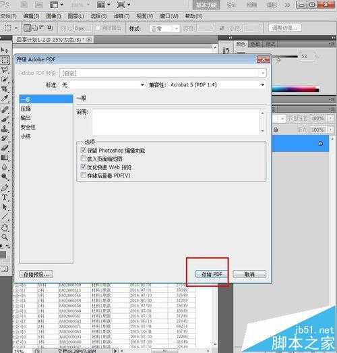Toggle Quick Mask mode icon
Viewport: 337px width, 353px height.
click(5, 269)
